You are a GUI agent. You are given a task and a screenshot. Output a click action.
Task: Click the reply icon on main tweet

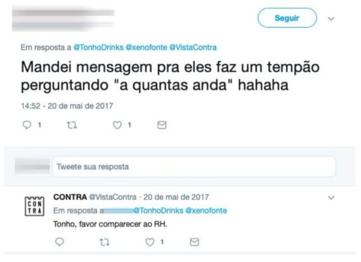tap(27, 125)
